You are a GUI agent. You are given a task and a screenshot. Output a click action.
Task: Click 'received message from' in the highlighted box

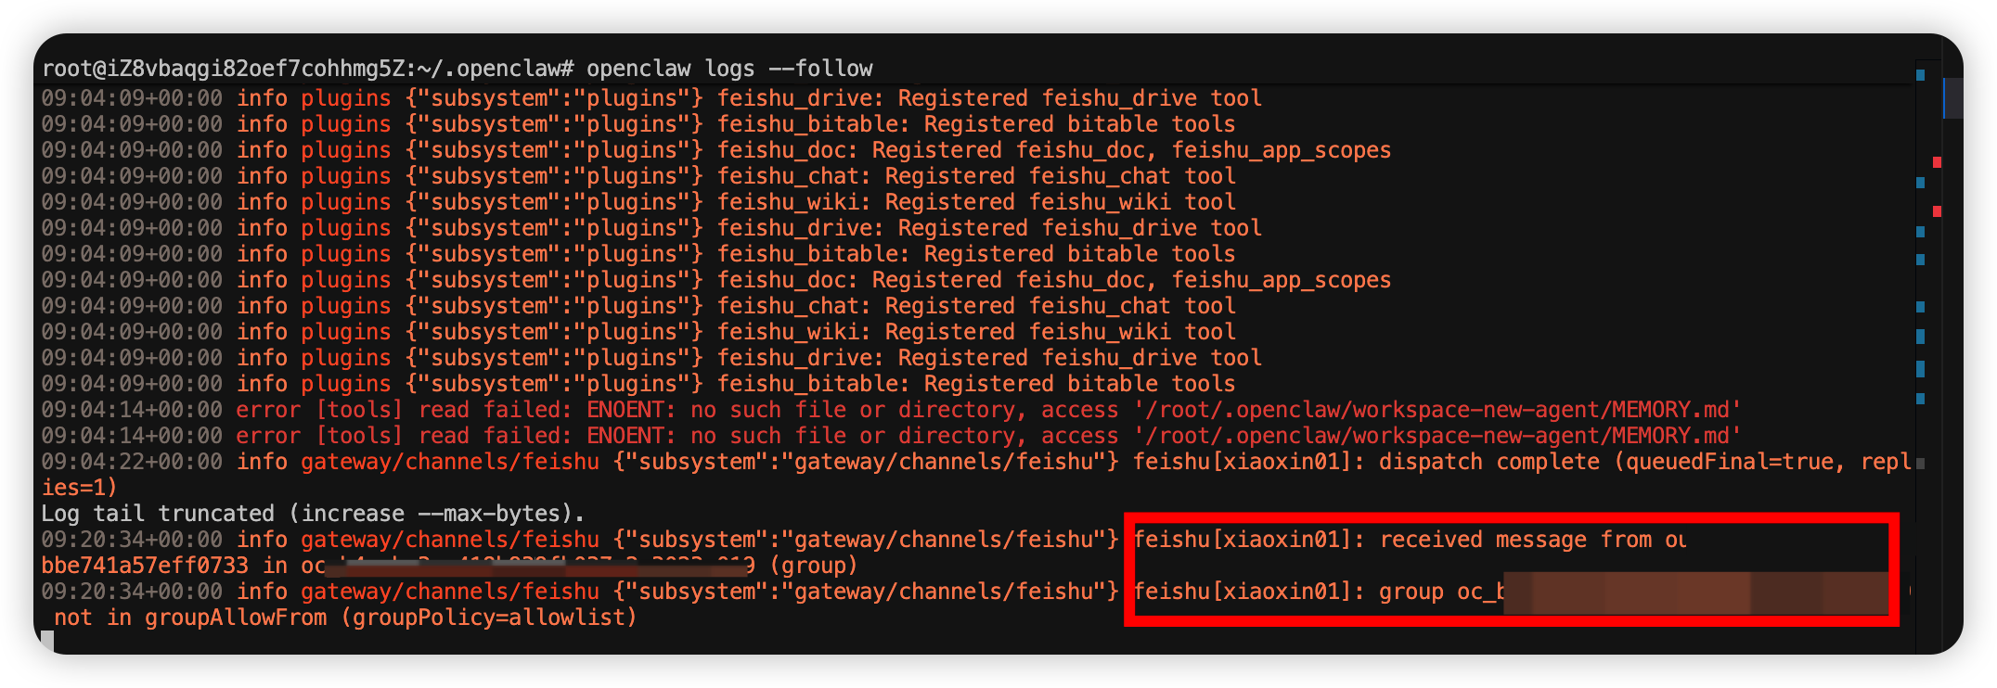coord(1514,540)
